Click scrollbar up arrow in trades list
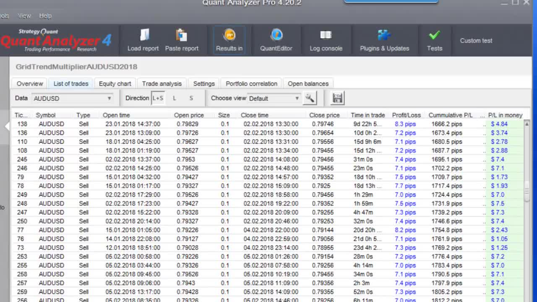The width and height of the screenshot is (537, 302). [527, 123]
